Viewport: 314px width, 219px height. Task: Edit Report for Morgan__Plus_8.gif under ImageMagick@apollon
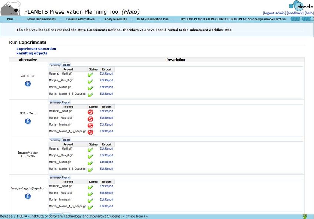click(x=106, y=193)
